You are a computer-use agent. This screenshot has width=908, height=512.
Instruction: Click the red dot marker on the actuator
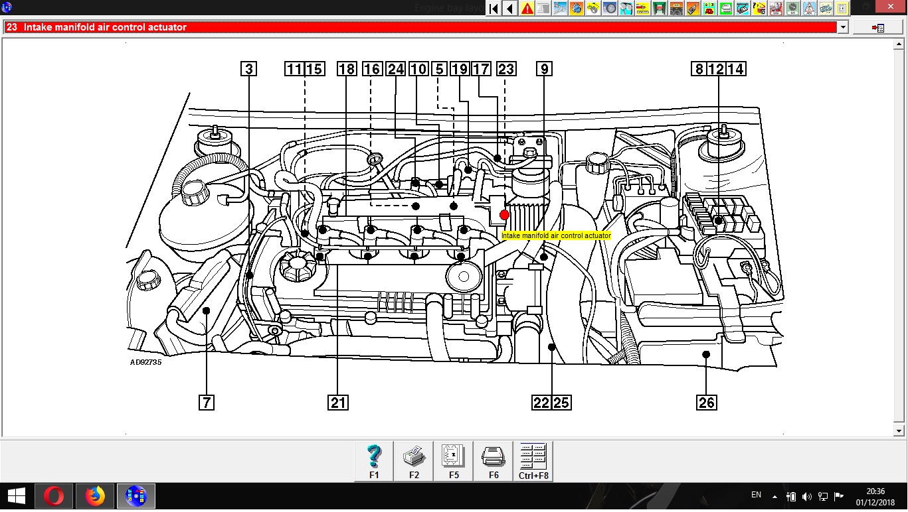(505, 215)
